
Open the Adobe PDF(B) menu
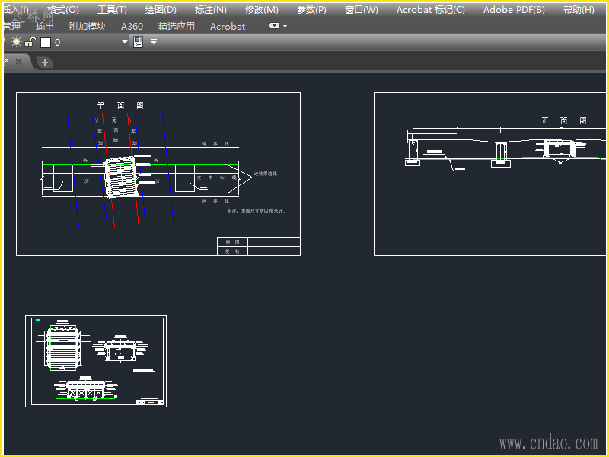pyautogui.click(x=514, y=10)
